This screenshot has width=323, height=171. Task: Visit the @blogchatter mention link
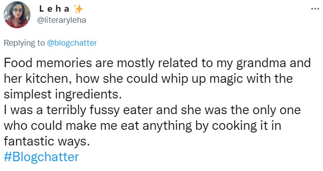tap(72, 43)
